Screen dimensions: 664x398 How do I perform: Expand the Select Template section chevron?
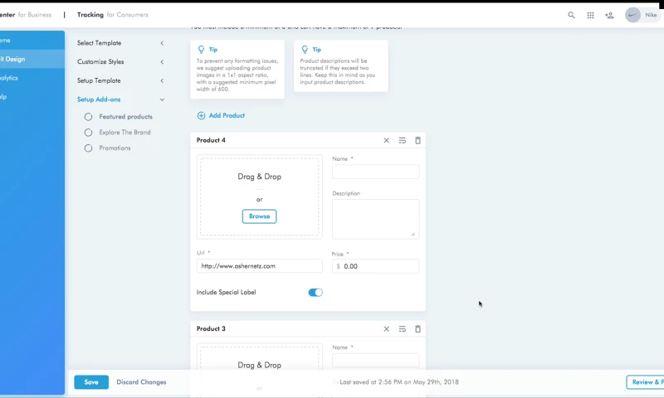(162, 43)
